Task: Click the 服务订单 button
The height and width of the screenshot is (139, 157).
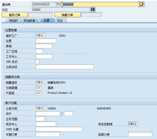Action: 15,15
